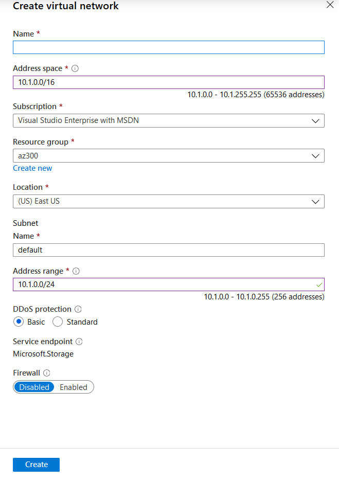Click the Address space field 10.1.0.0/16
339x481 pixels.
[x=168, y=82]
